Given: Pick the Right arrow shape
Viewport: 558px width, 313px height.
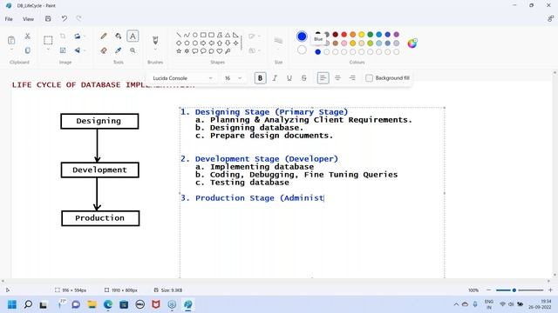Looking at the screenshot, I should 203,43.
